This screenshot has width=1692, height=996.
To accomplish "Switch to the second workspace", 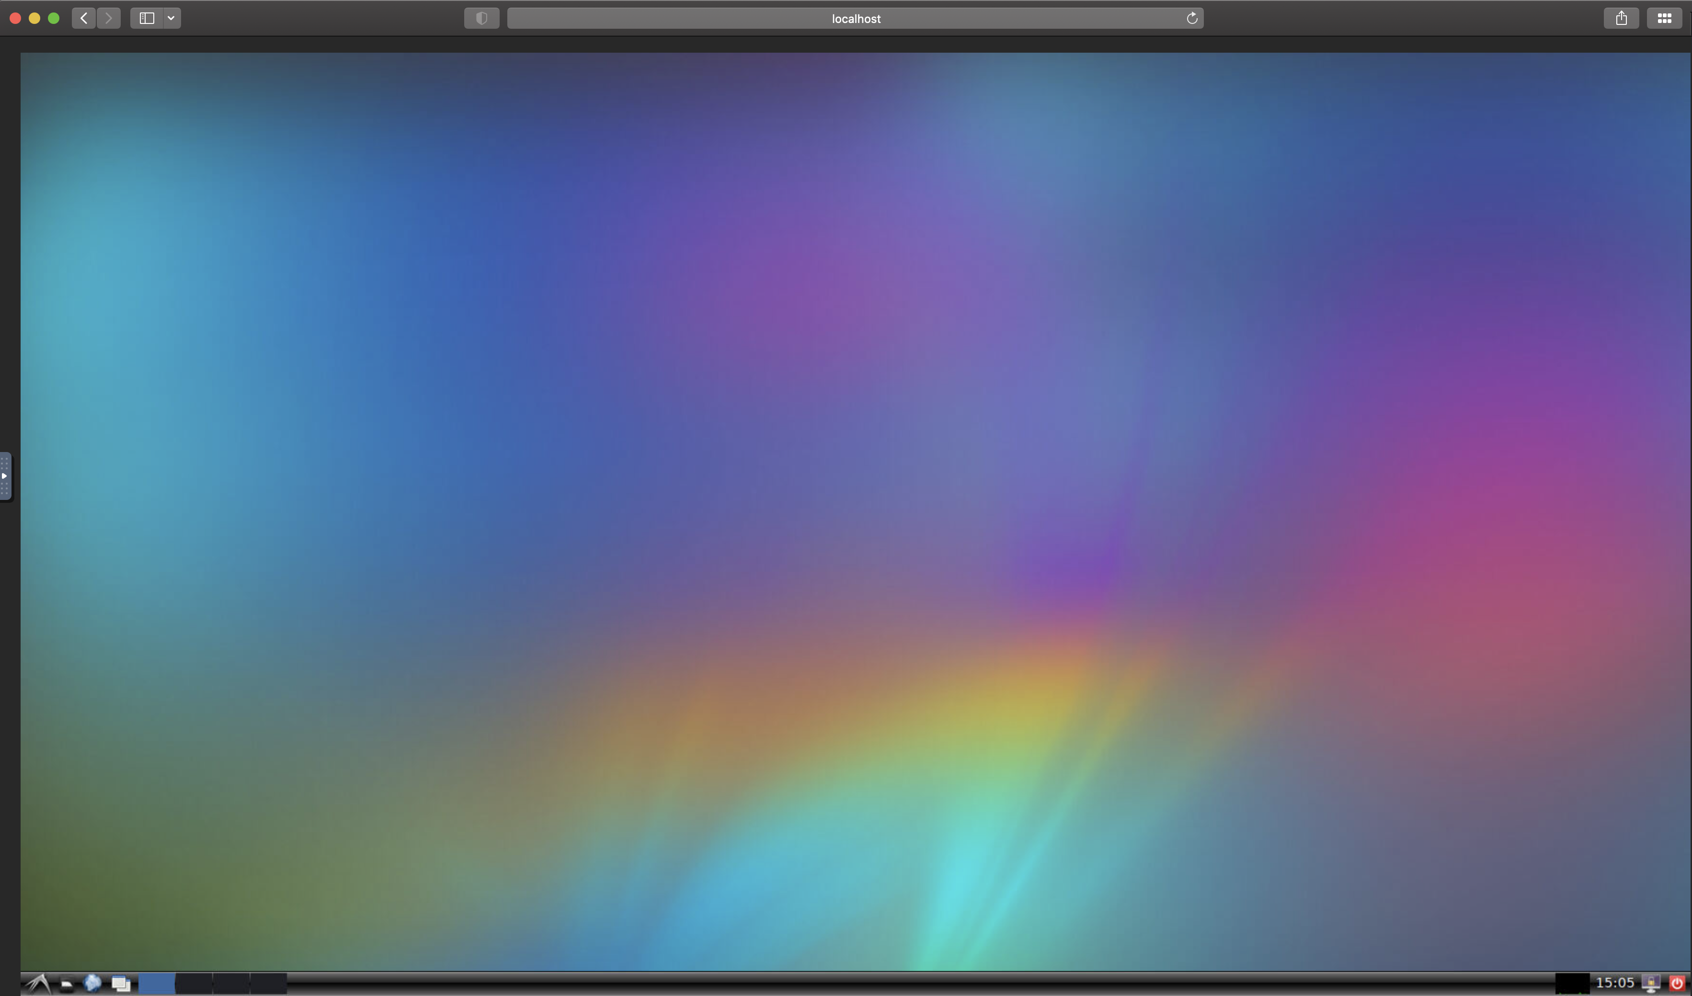I will pos(194,984).
